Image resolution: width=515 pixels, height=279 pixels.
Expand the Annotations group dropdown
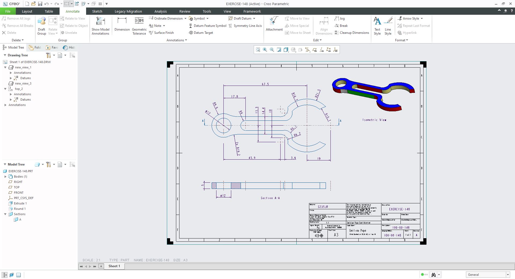[x=177, y=40]
